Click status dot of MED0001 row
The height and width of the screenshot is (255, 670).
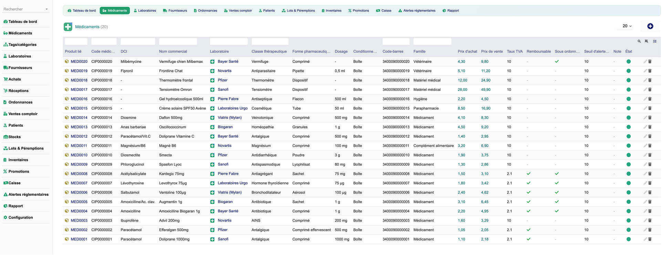tap(629, 239)
